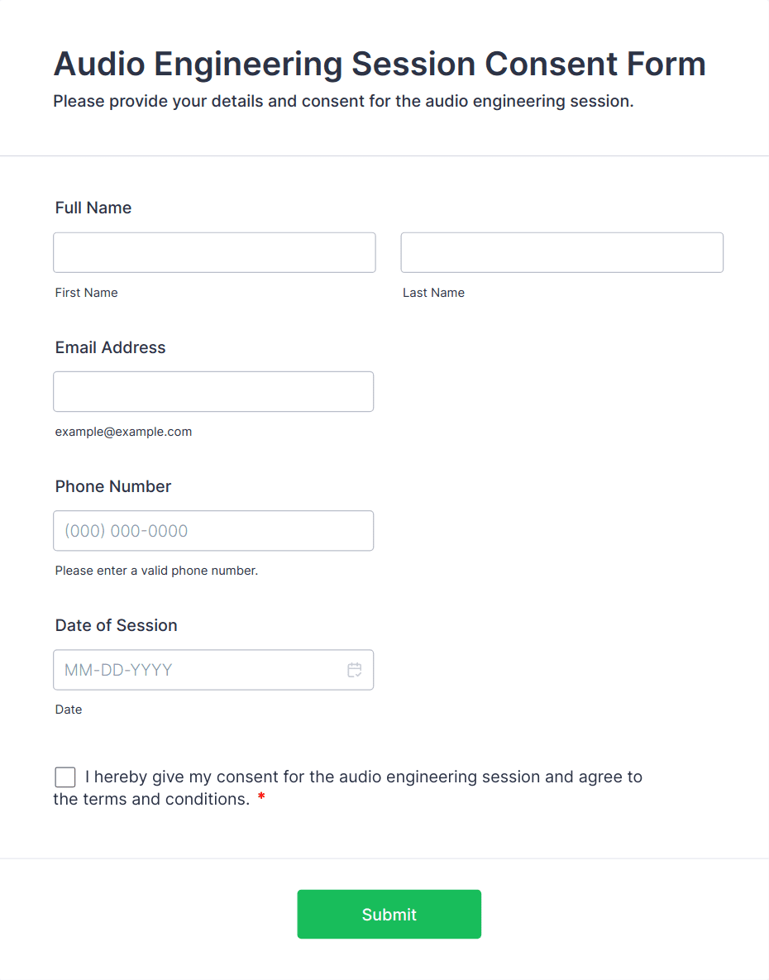Screen dimensions: 769x980
Task: Click the Full Name label
Action: (93, 208)
